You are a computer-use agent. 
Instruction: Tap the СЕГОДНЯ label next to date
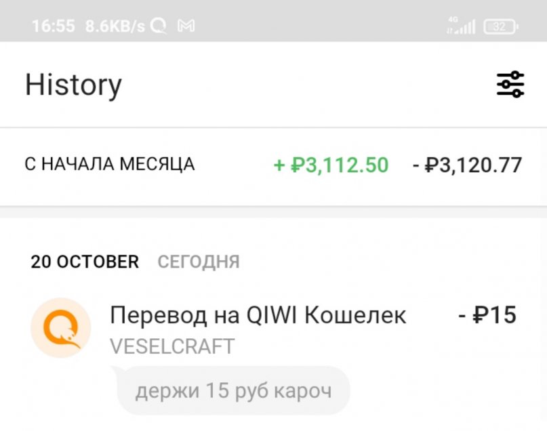pos(199,262)
